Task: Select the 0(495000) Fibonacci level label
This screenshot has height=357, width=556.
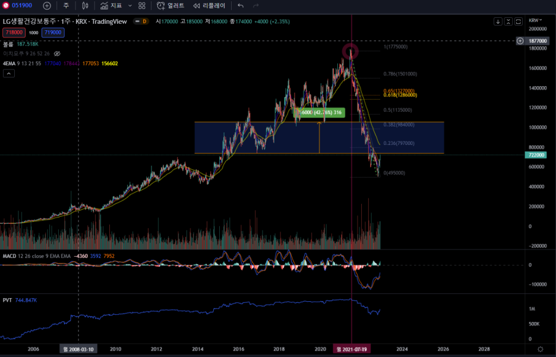Action: [x=394, y=173]
